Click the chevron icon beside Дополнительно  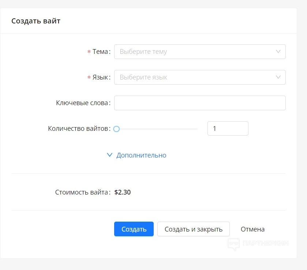pyautogui.click(x=109, y=155)
